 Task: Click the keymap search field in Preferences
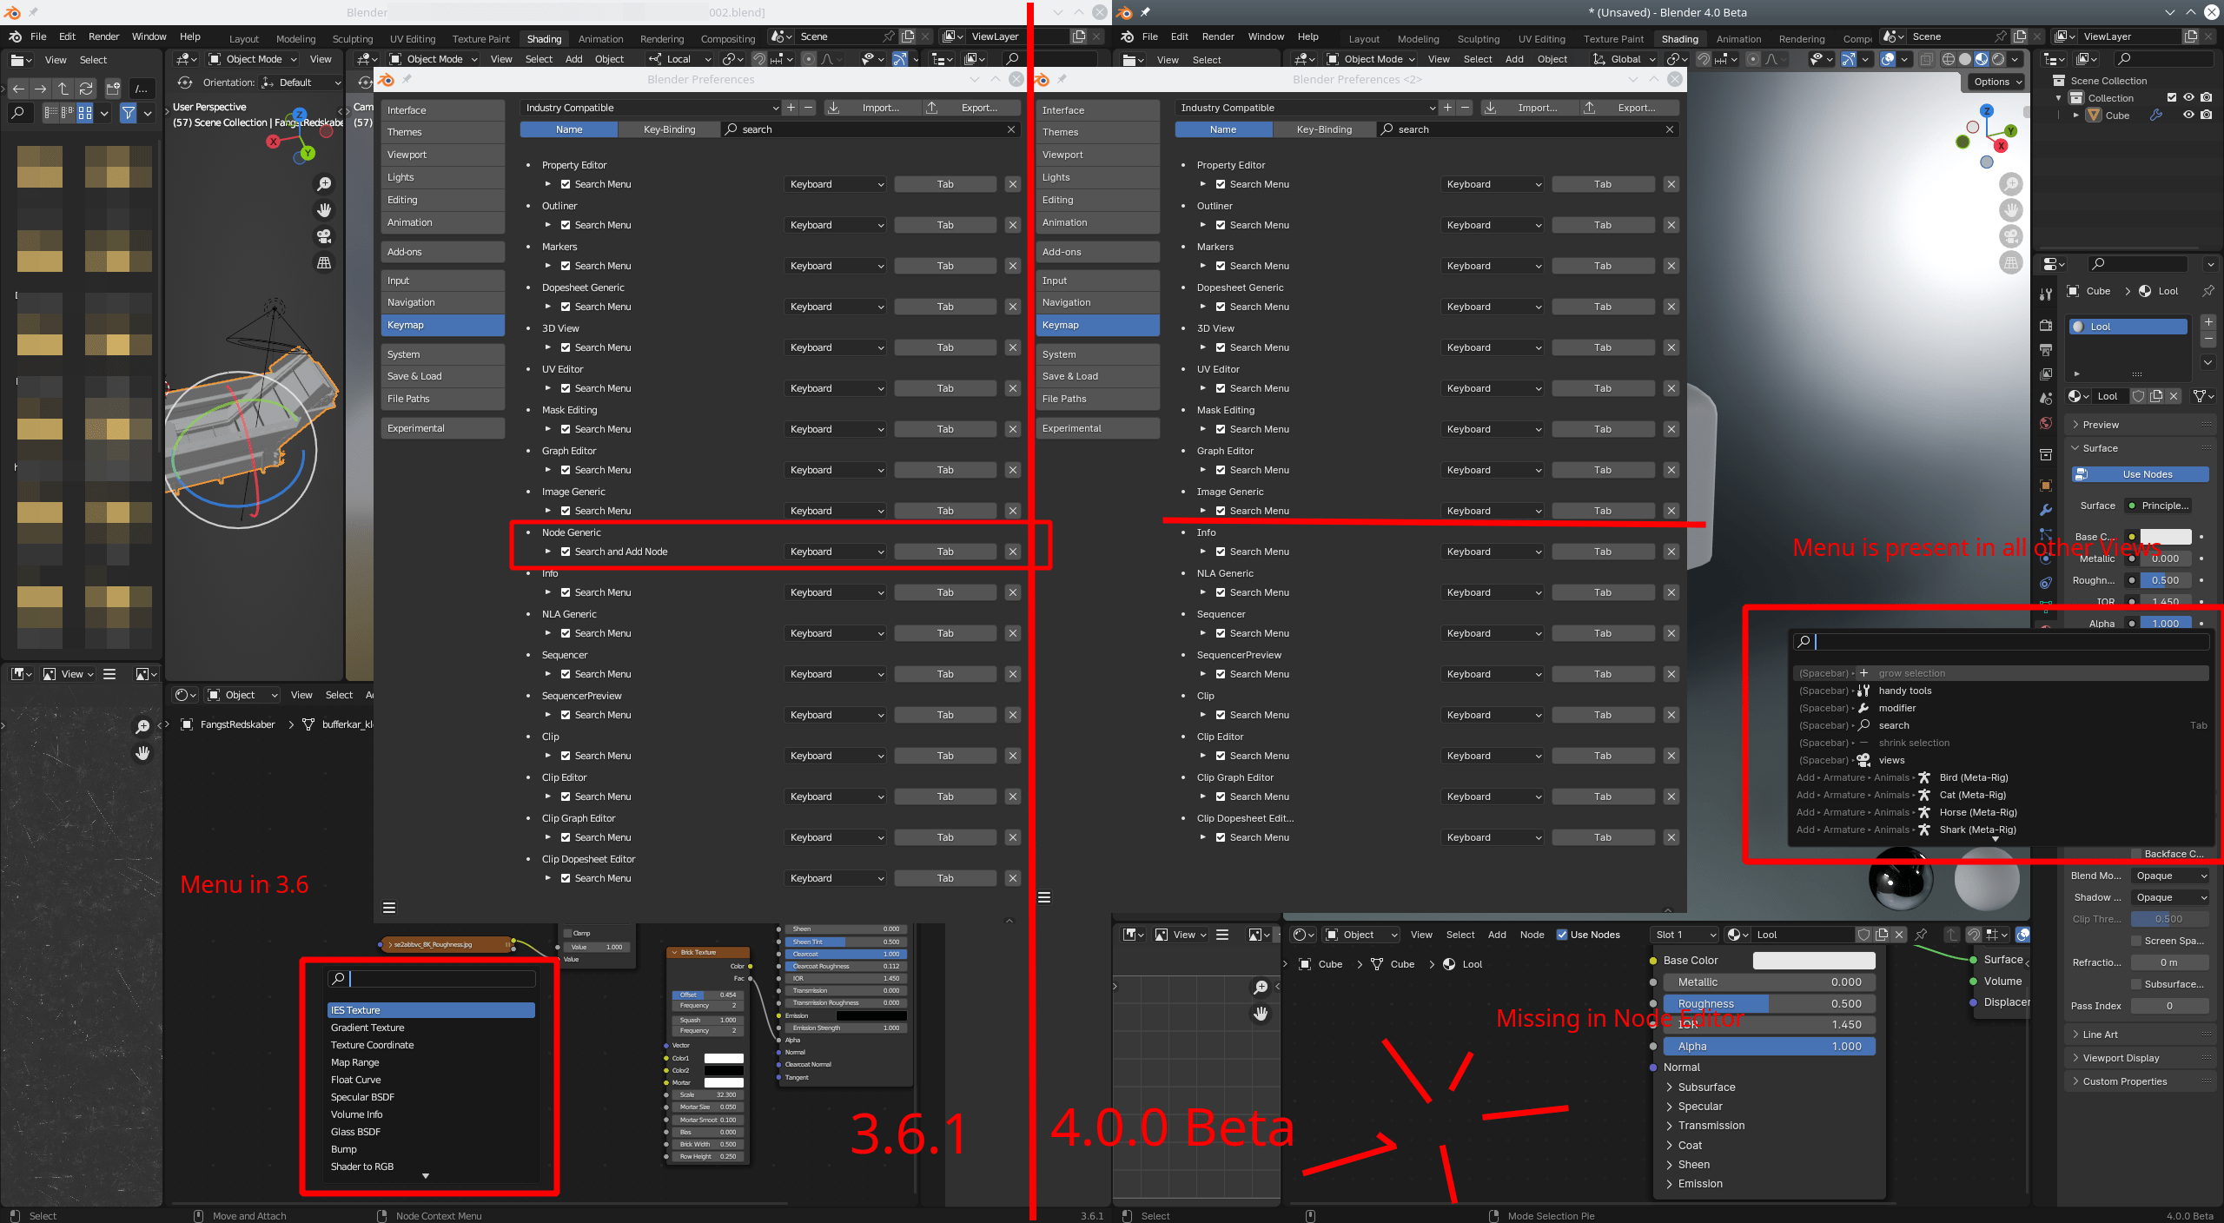(869, 129)
